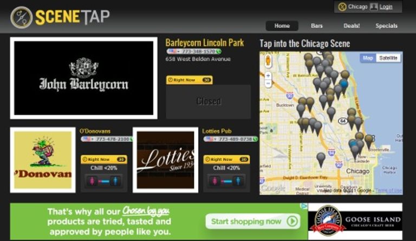Screen dimensions: 416x241
Task: Switch the map to Satellite view
Action: [388, 58]
